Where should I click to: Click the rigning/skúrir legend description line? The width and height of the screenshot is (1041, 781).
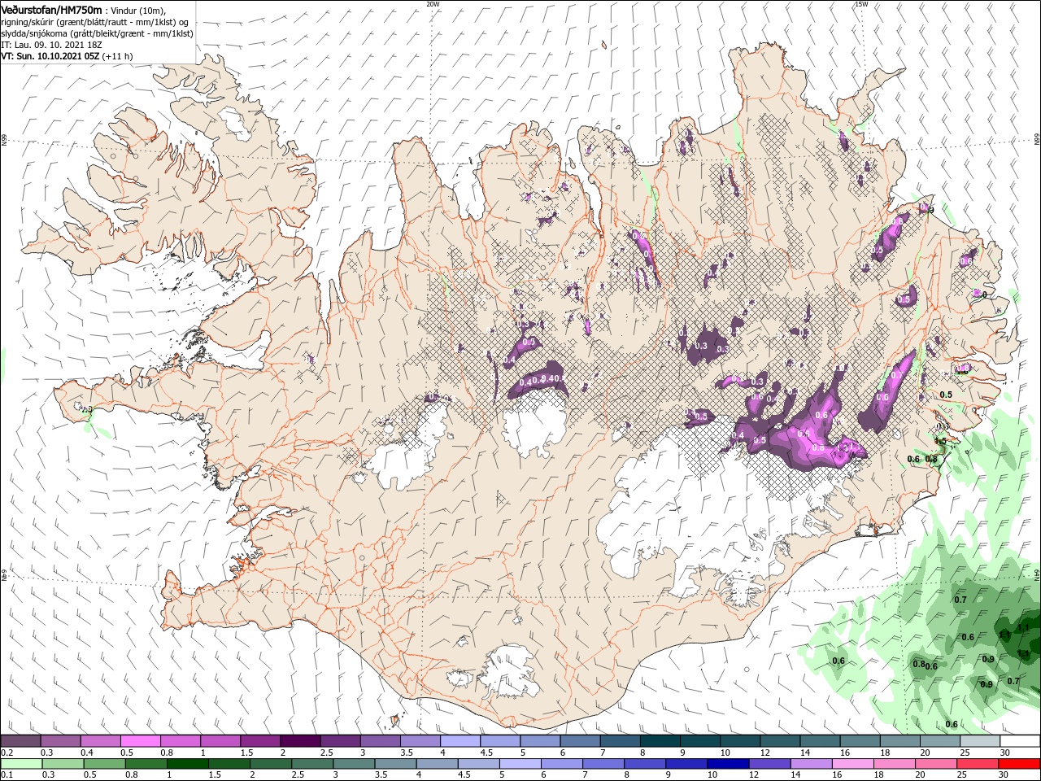93,22
